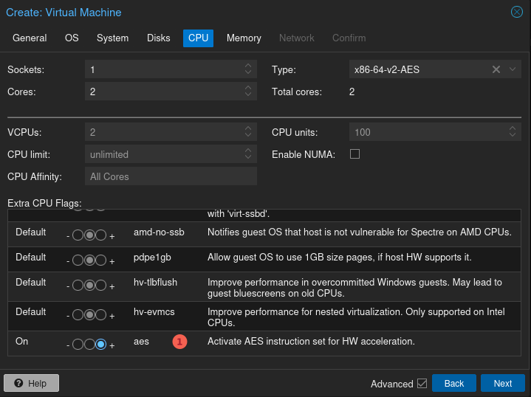Turn off the pdpe1gb flag
Viewport: 531px width, 397px height.
pyautogui.click(x=78, y=260)
